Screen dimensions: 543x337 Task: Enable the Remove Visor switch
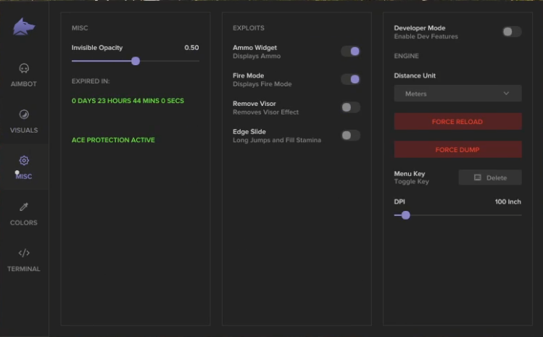[x=350, y=107]
